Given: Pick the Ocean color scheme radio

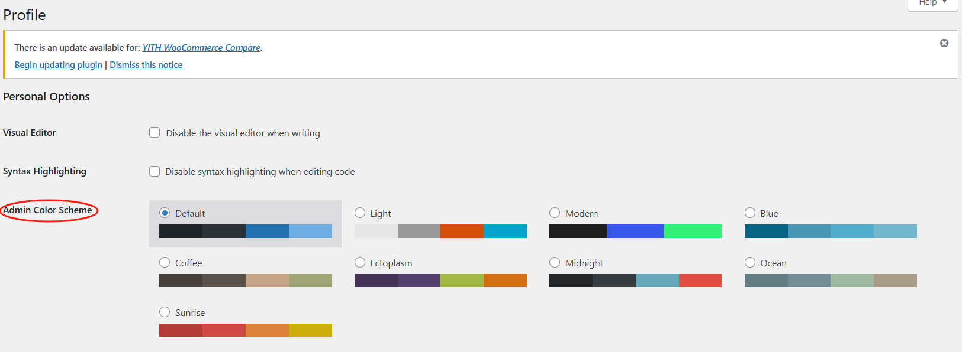Looking at the screenshot, I should 750,262.
